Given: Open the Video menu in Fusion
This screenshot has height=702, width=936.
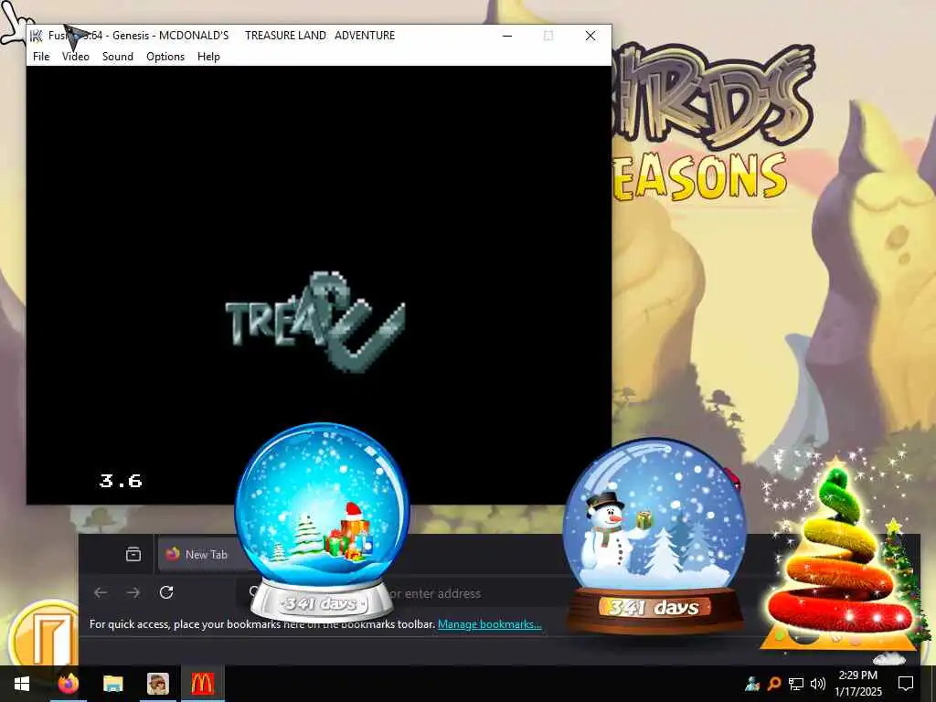Looking at the screenshot, I should pyautogui.click(x=75, y=56).
